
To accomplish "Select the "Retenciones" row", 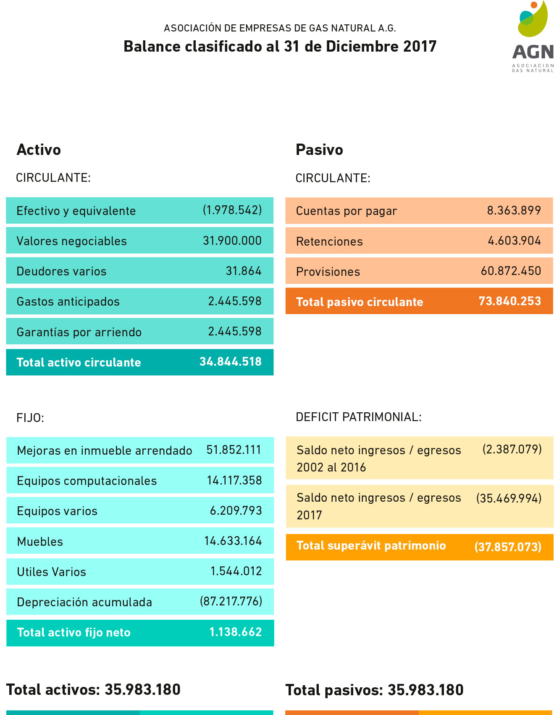I will tap(419, 241).
